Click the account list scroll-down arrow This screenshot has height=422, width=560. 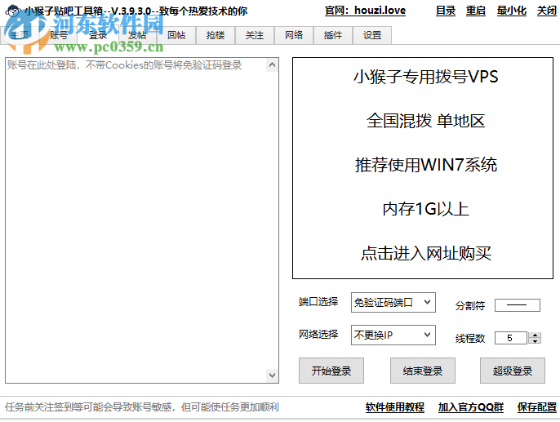pyautogui.click(x=272, y=375)
